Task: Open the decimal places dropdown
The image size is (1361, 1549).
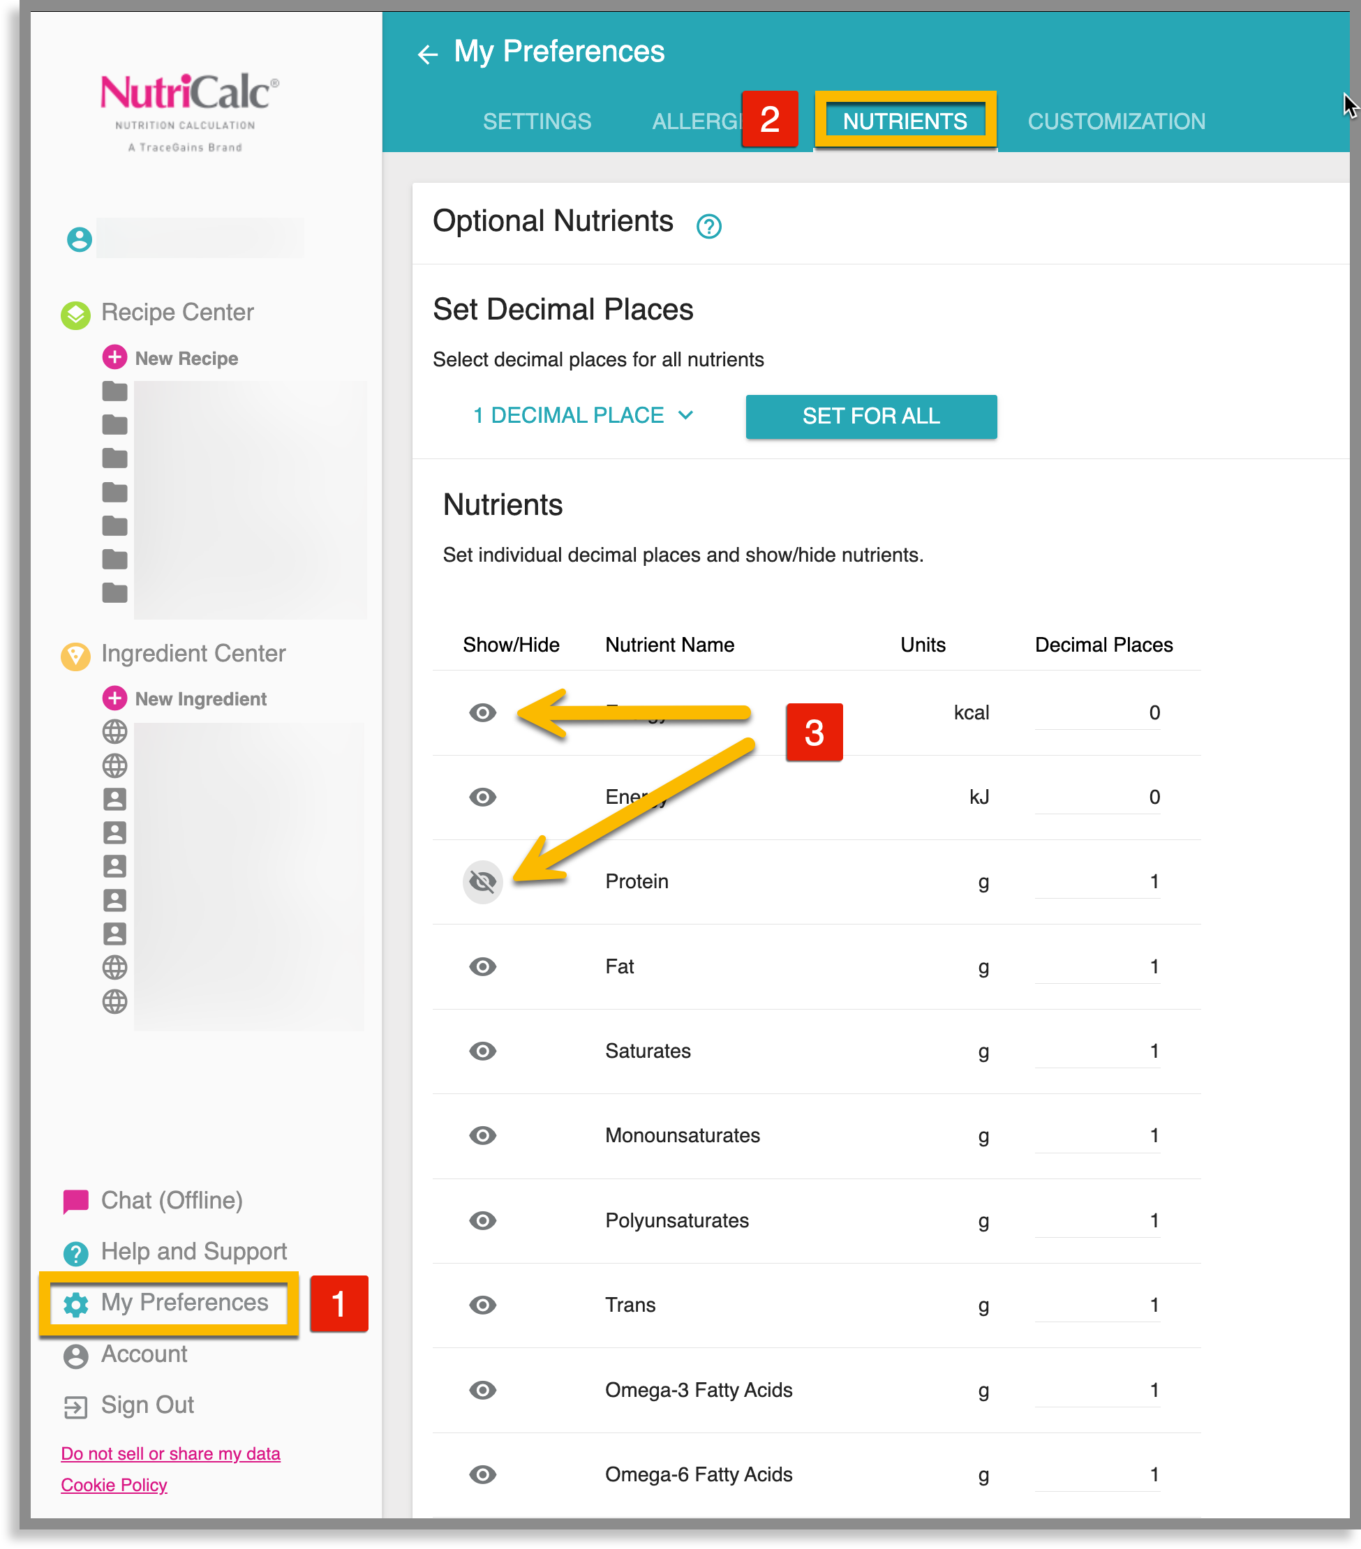Action: (582, 414)
